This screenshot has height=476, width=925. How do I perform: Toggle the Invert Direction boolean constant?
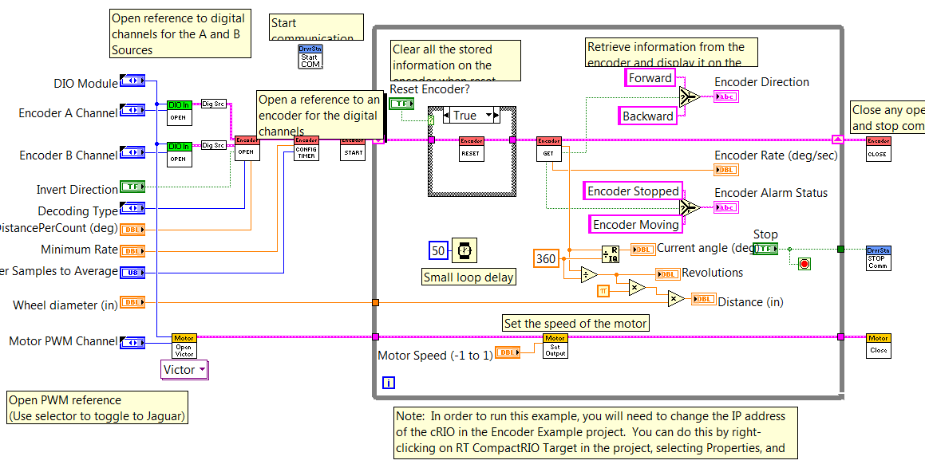pyautogui.click(x=132, y=187)
